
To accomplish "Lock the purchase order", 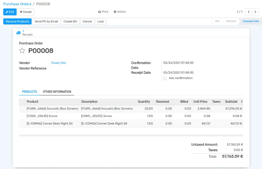I will [x=101, y=21].
